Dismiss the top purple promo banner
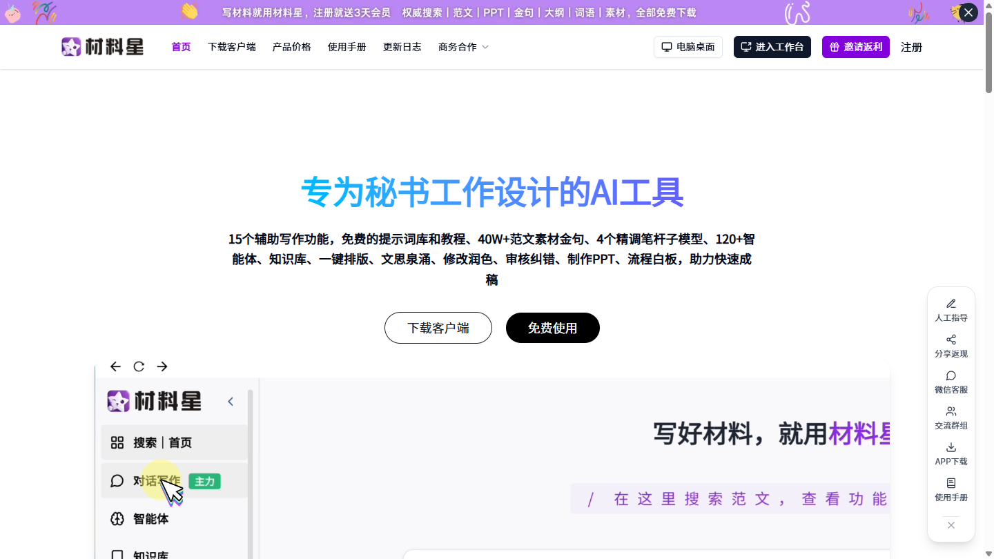Image resolution: width=994 pixels, height=559 pixels. (x=968, y=12)
